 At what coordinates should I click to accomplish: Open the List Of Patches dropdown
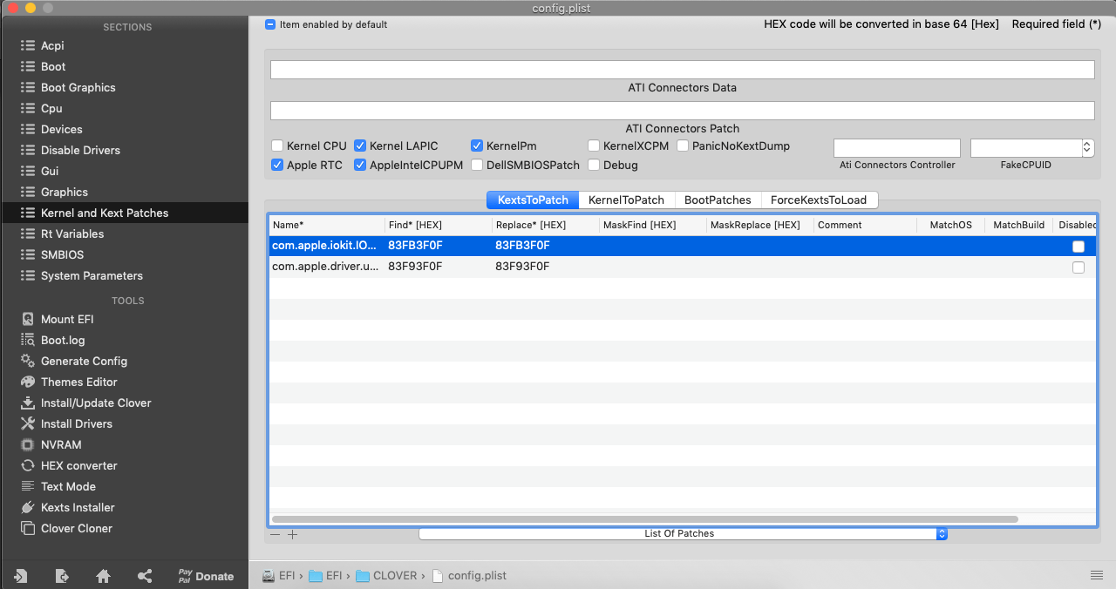pyautogui.click(x=683, y=533)
